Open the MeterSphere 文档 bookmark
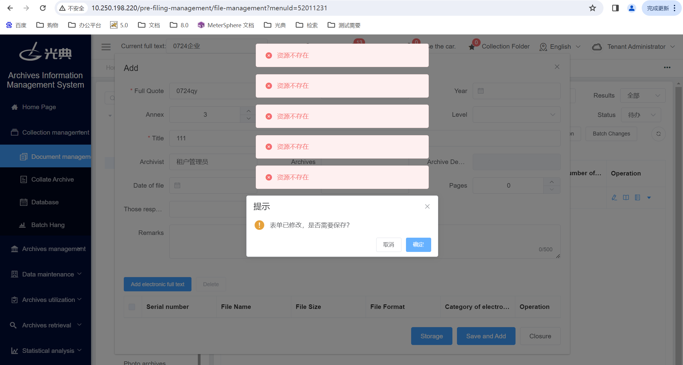The height and width of the screenshot is (365, 683). (x=225, y=25)
